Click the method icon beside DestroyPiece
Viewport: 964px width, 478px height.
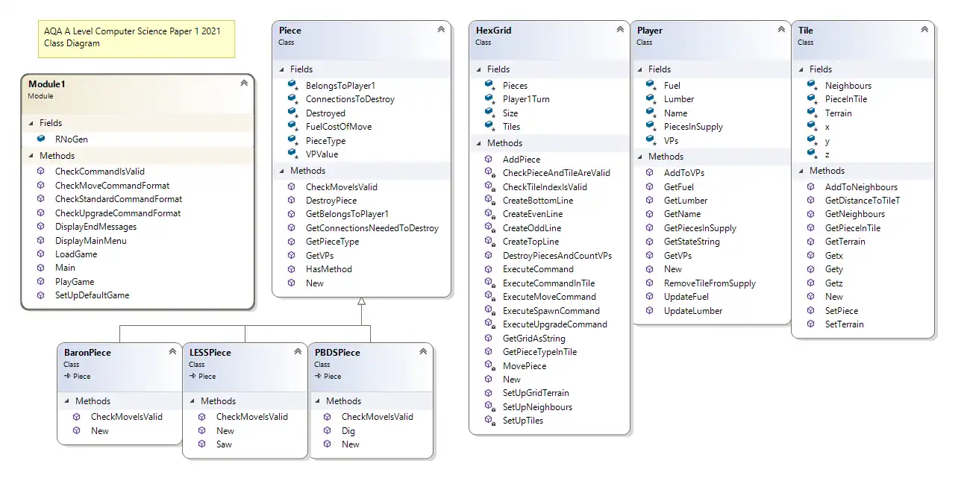292,200
